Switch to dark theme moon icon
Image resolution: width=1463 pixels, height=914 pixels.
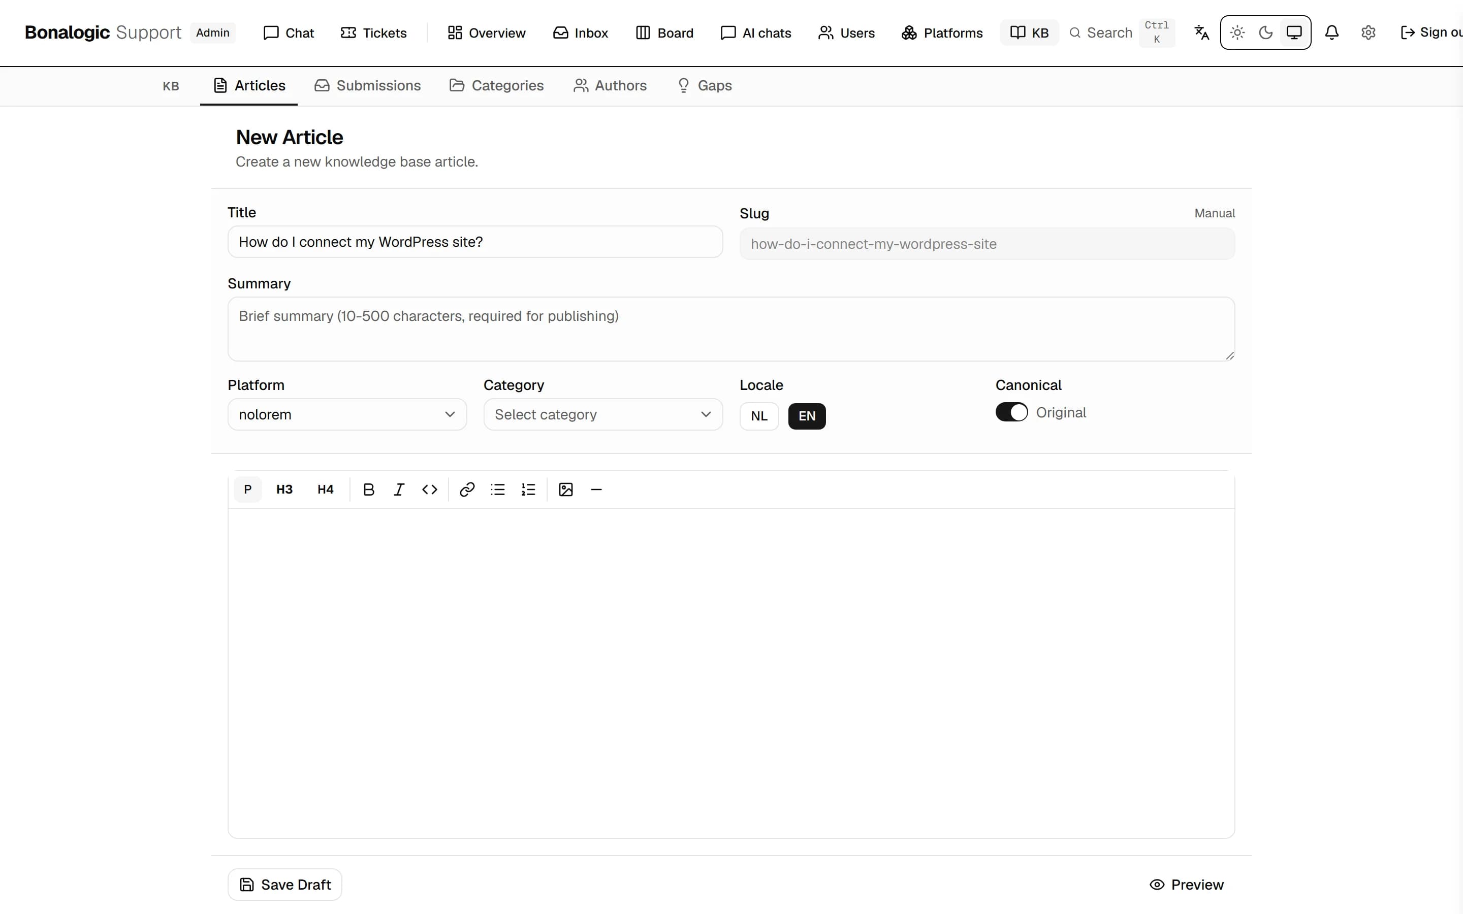click(1266, 32)
